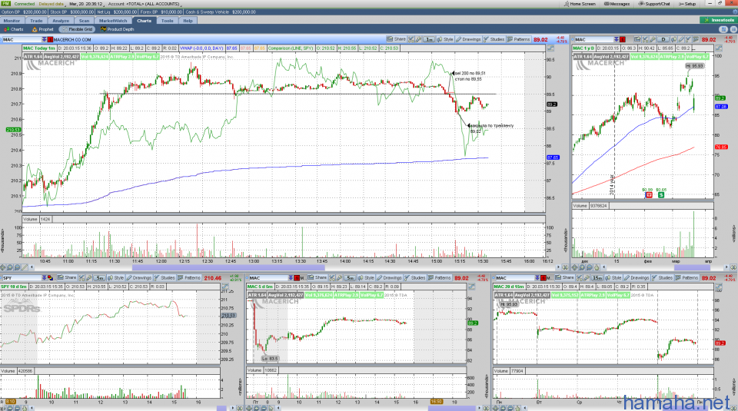Select the Flexible Grid sub-tab

(77, 29)
